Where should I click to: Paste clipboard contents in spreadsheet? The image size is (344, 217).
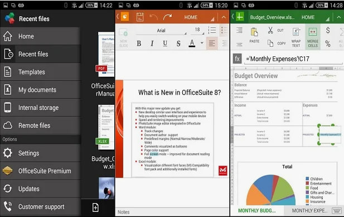click(254, 35)
